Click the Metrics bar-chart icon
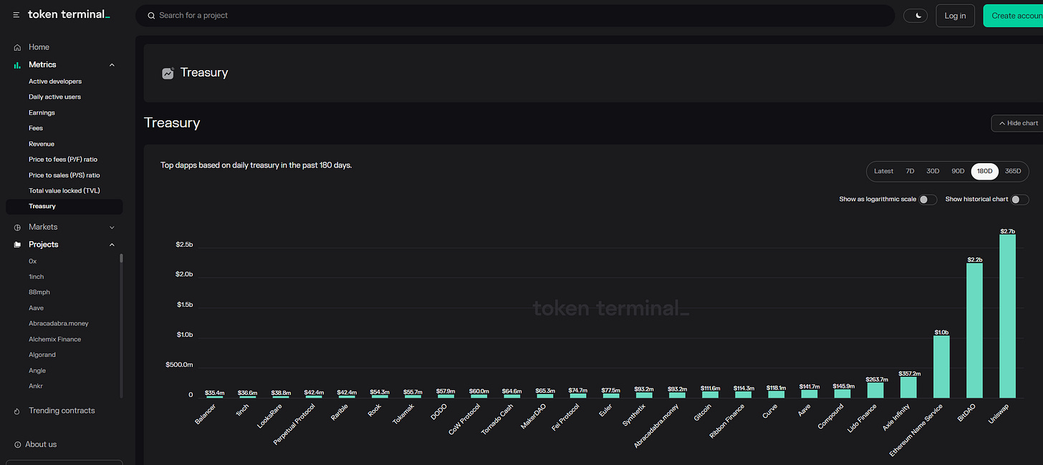The height and width of the screenshot is (465, 1043). tap(17, 65)
